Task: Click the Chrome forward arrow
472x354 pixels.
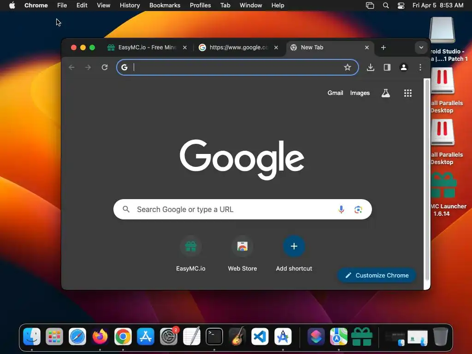Action: [x=88, y=67]
